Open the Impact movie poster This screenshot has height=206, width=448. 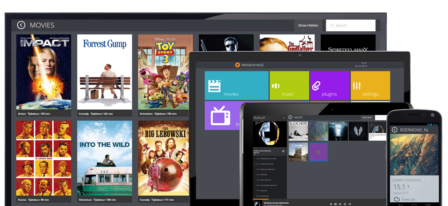[x=43, y=72]
